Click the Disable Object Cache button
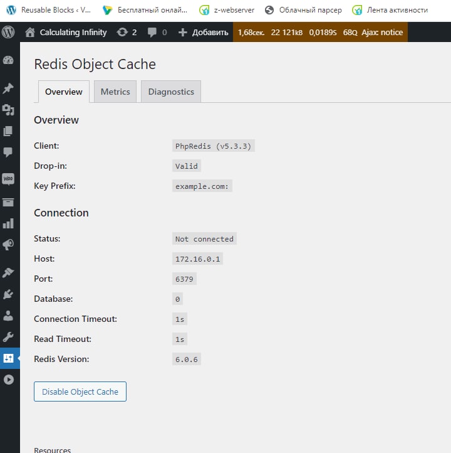The image size is (451, 453). tap(80, 392)
